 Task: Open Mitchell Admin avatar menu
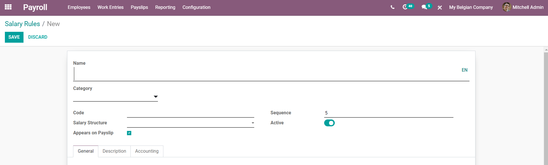tap(523, 7)
